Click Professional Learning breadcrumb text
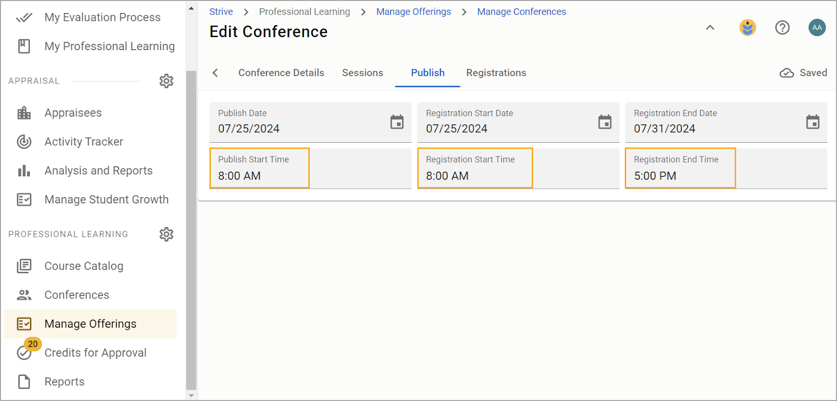The width and height of the screenshot is (837, 401). pyautogui.click(x=304, y=12)
